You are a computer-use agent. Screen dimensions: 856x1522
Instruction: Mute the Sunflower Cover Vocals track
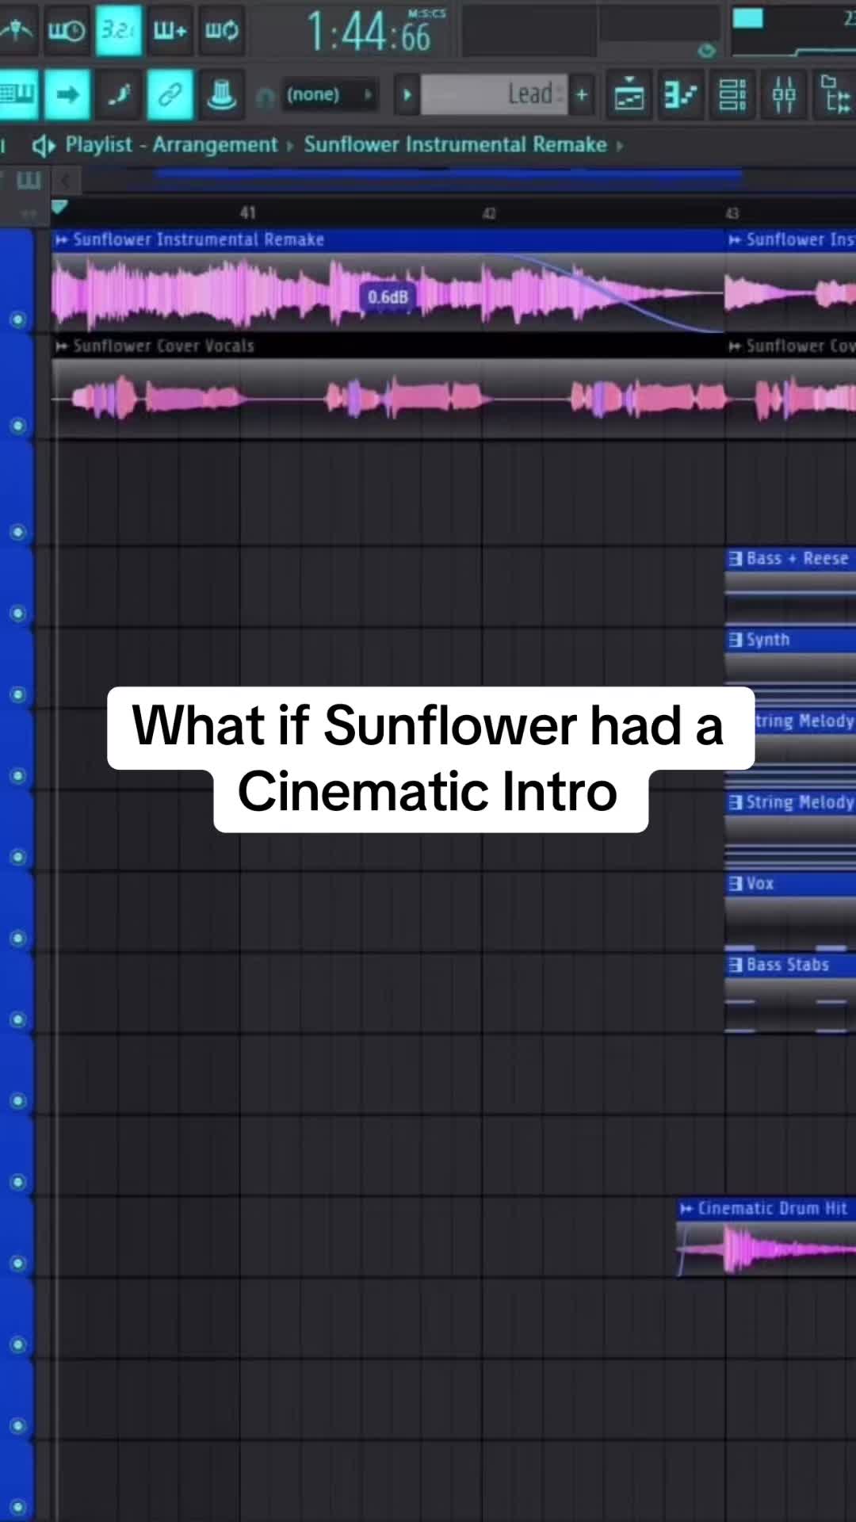point(17,426)
